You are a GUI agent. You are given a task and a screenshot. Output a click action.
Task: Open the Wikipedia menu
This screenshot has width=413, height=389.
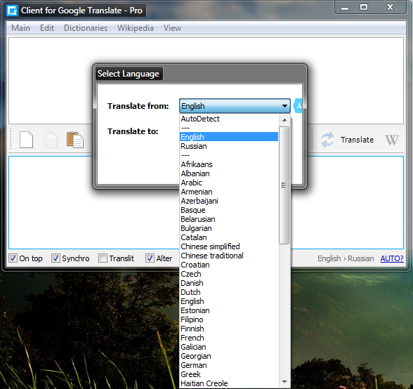point(136,28)
